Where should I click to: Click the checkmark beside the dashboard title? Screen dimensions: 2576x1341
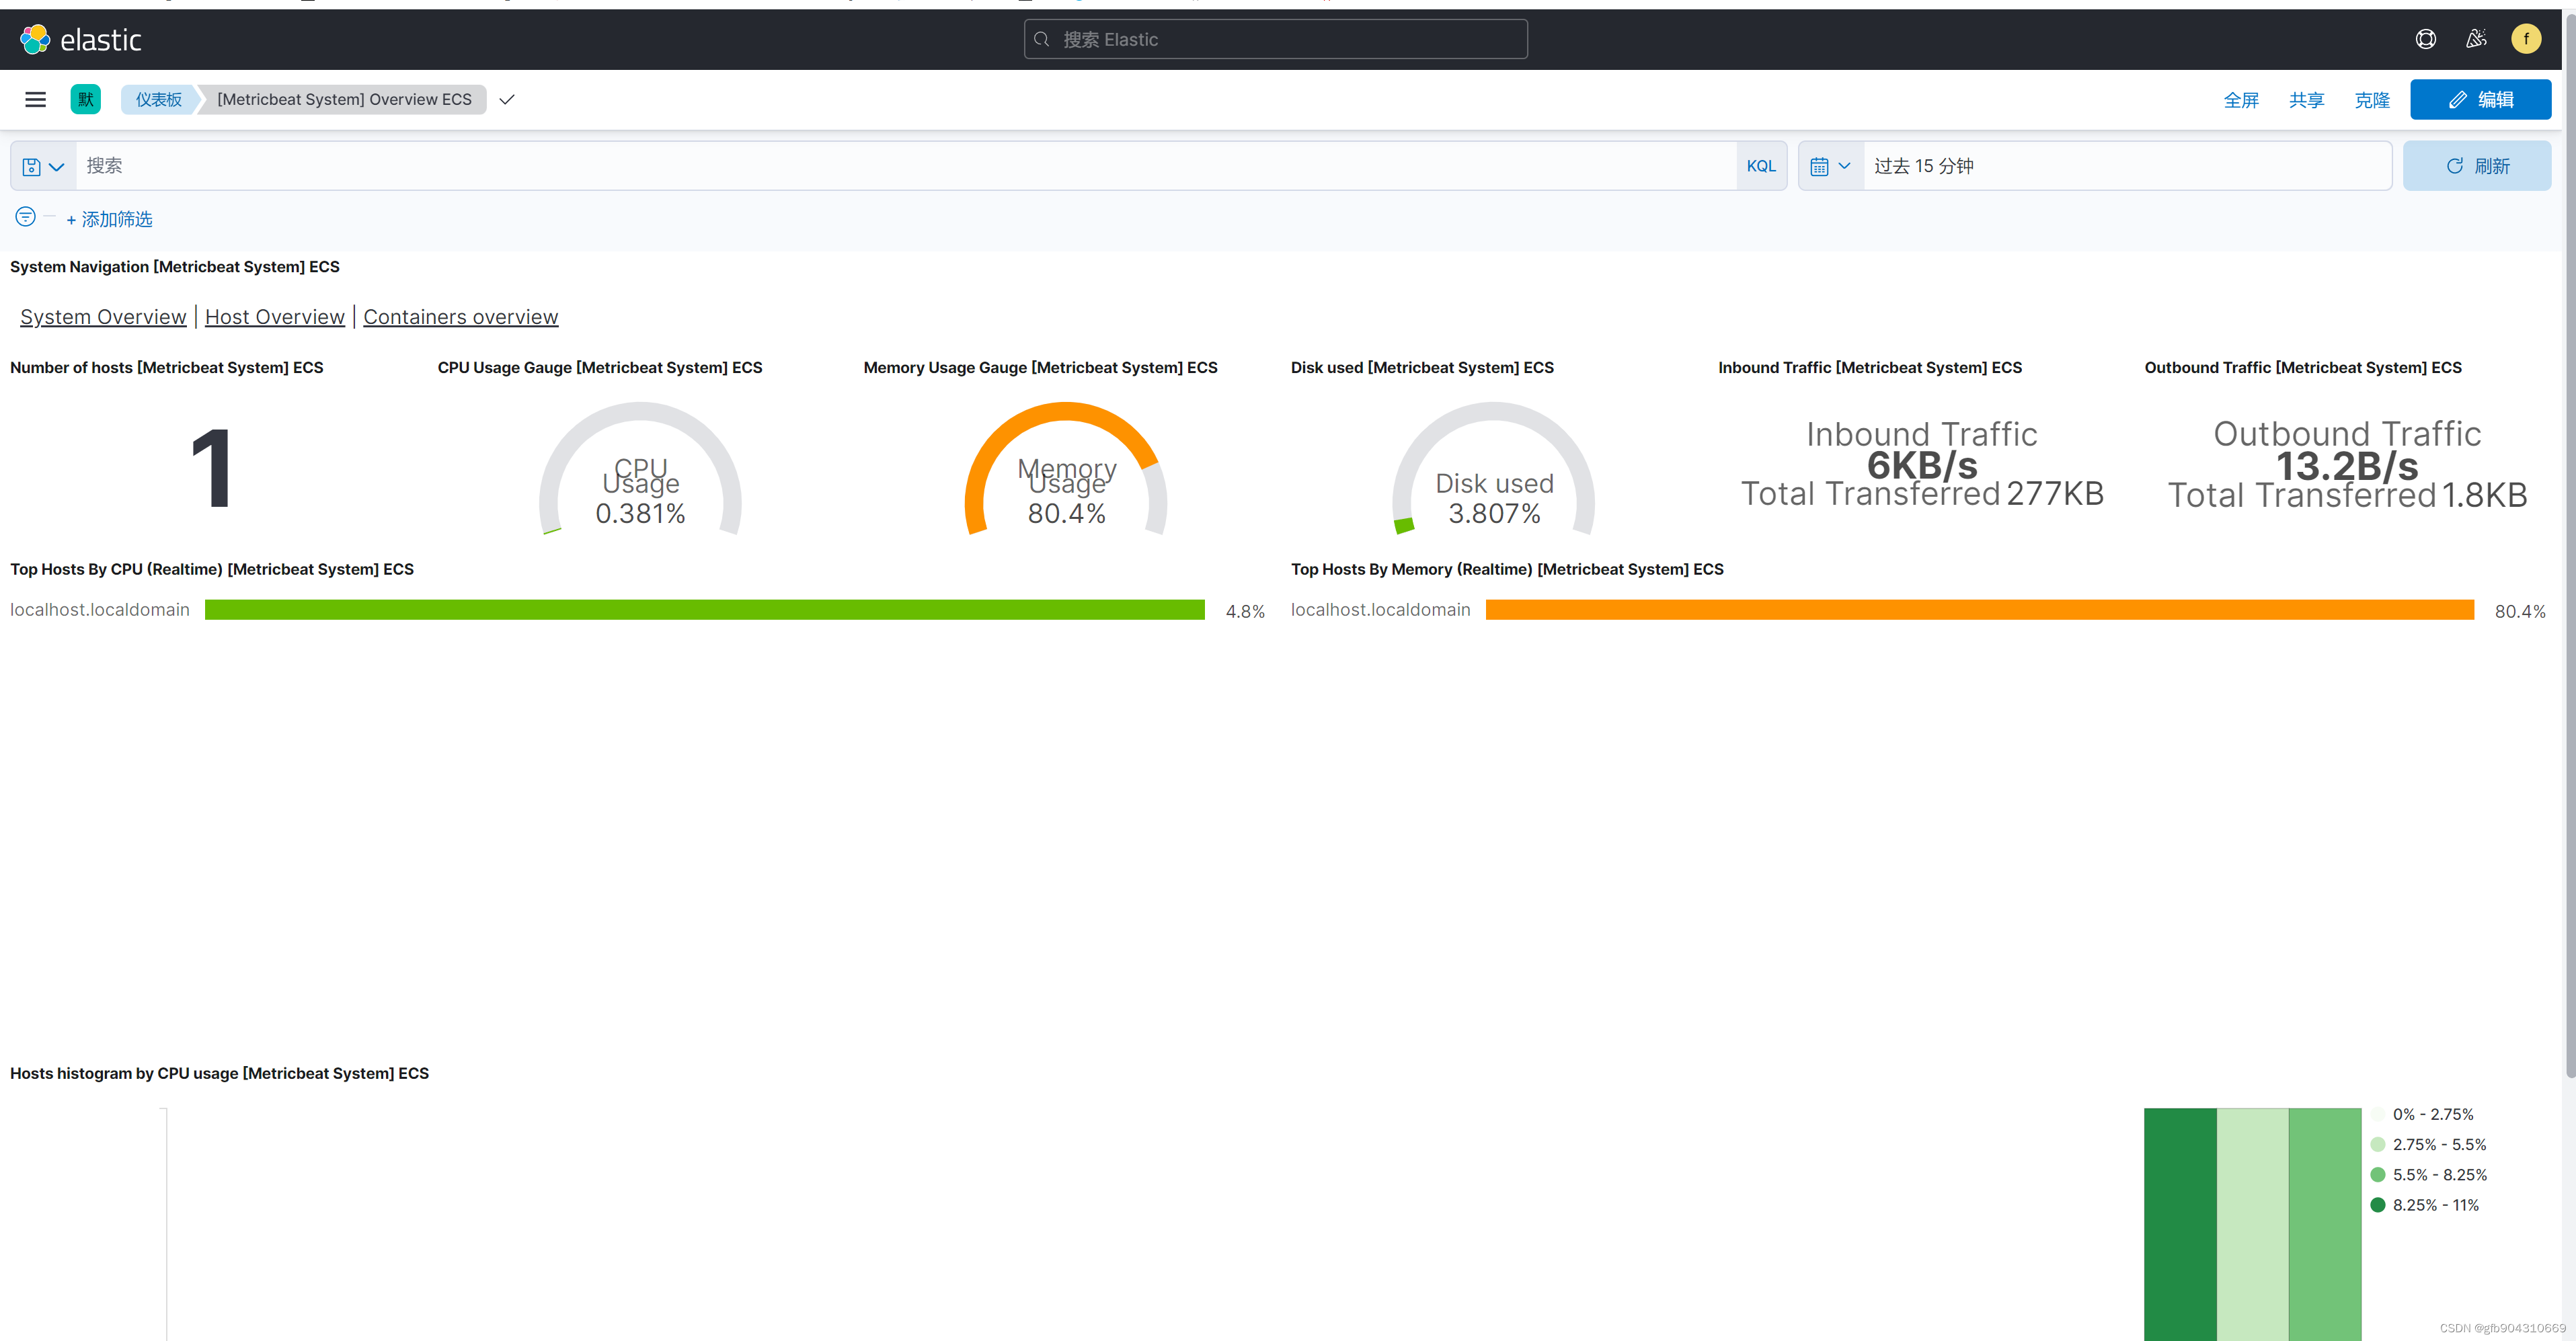(x=507, y=99)
